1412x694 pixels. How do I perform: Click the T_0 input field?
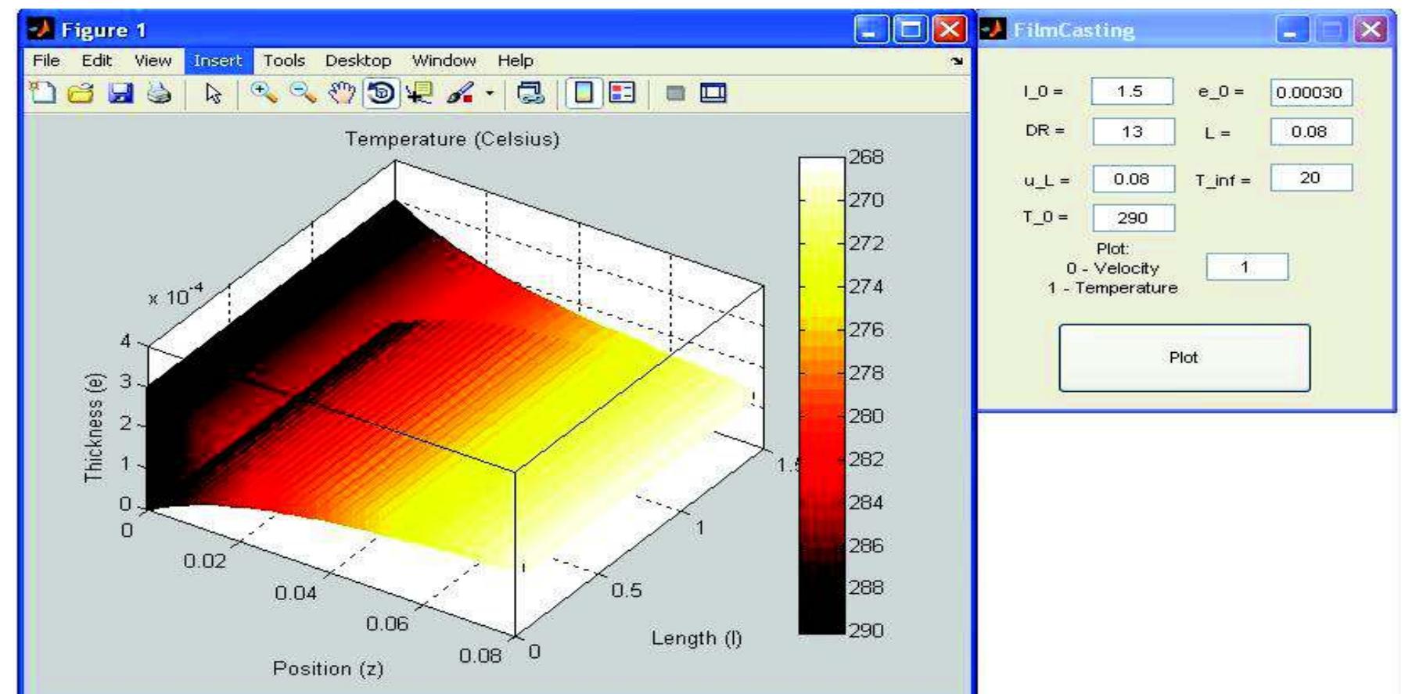click(1134, 218)
